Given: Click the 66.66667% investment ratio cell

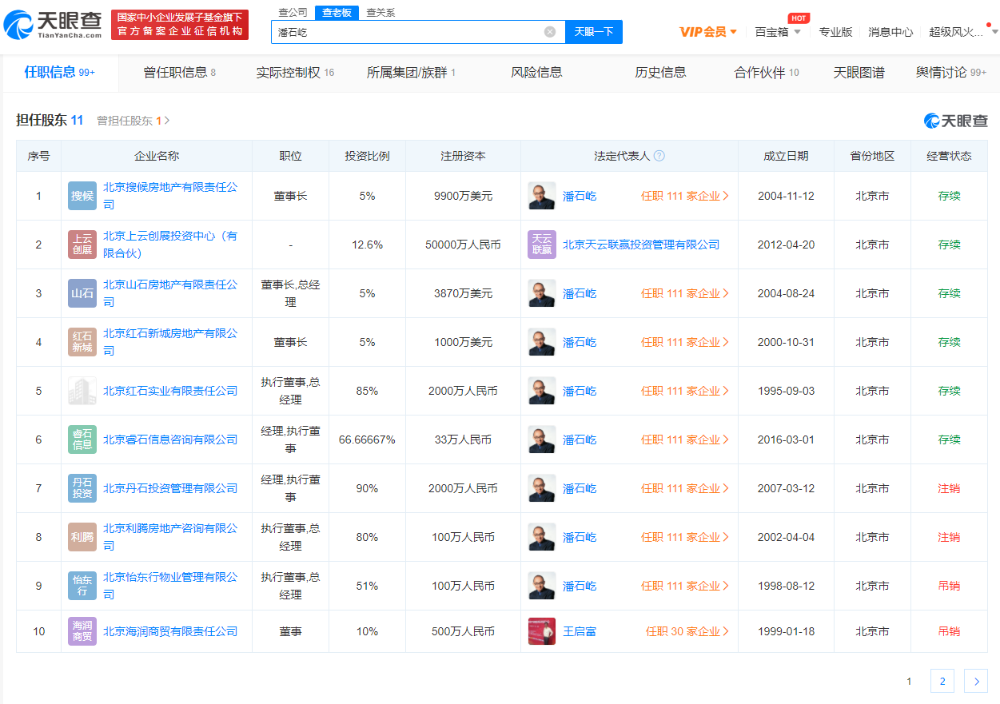Looking at the screenshot, I should 367,440.
